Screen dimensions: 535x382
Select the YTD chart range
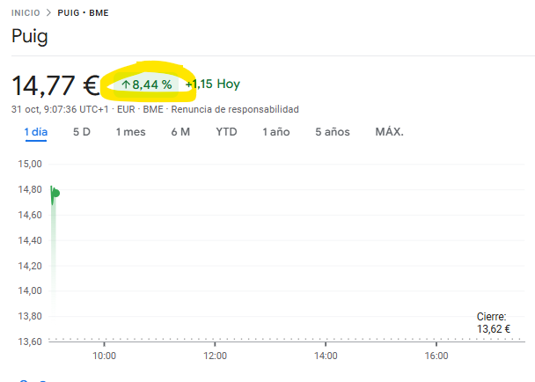(226, 132)
